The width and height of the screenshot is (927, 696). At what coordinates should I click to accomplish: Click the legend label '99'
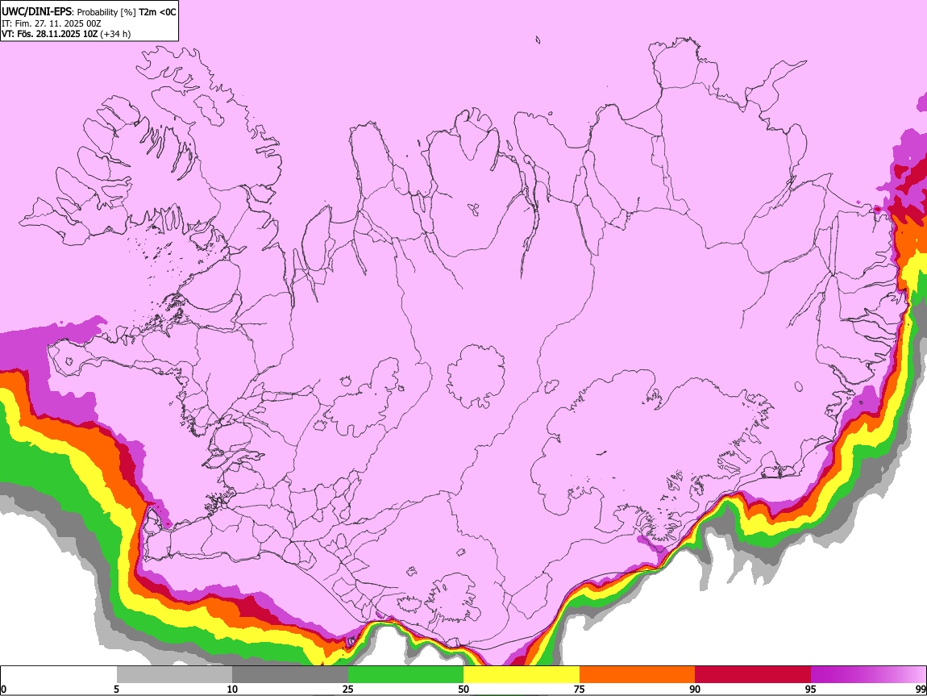tap(921, 689)
